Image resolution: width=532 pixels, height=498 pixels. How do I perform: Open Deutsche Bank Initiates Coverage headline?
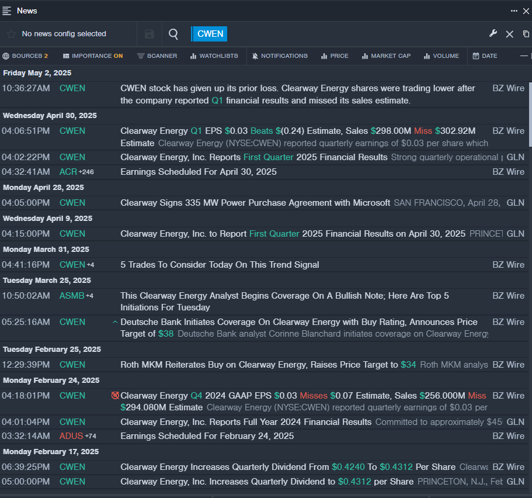299,328
